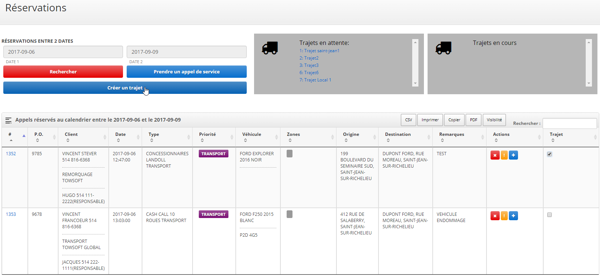Click truck icon in Trajets en cours panel
This screenshot has height=279, width=600.
(443, 48)
